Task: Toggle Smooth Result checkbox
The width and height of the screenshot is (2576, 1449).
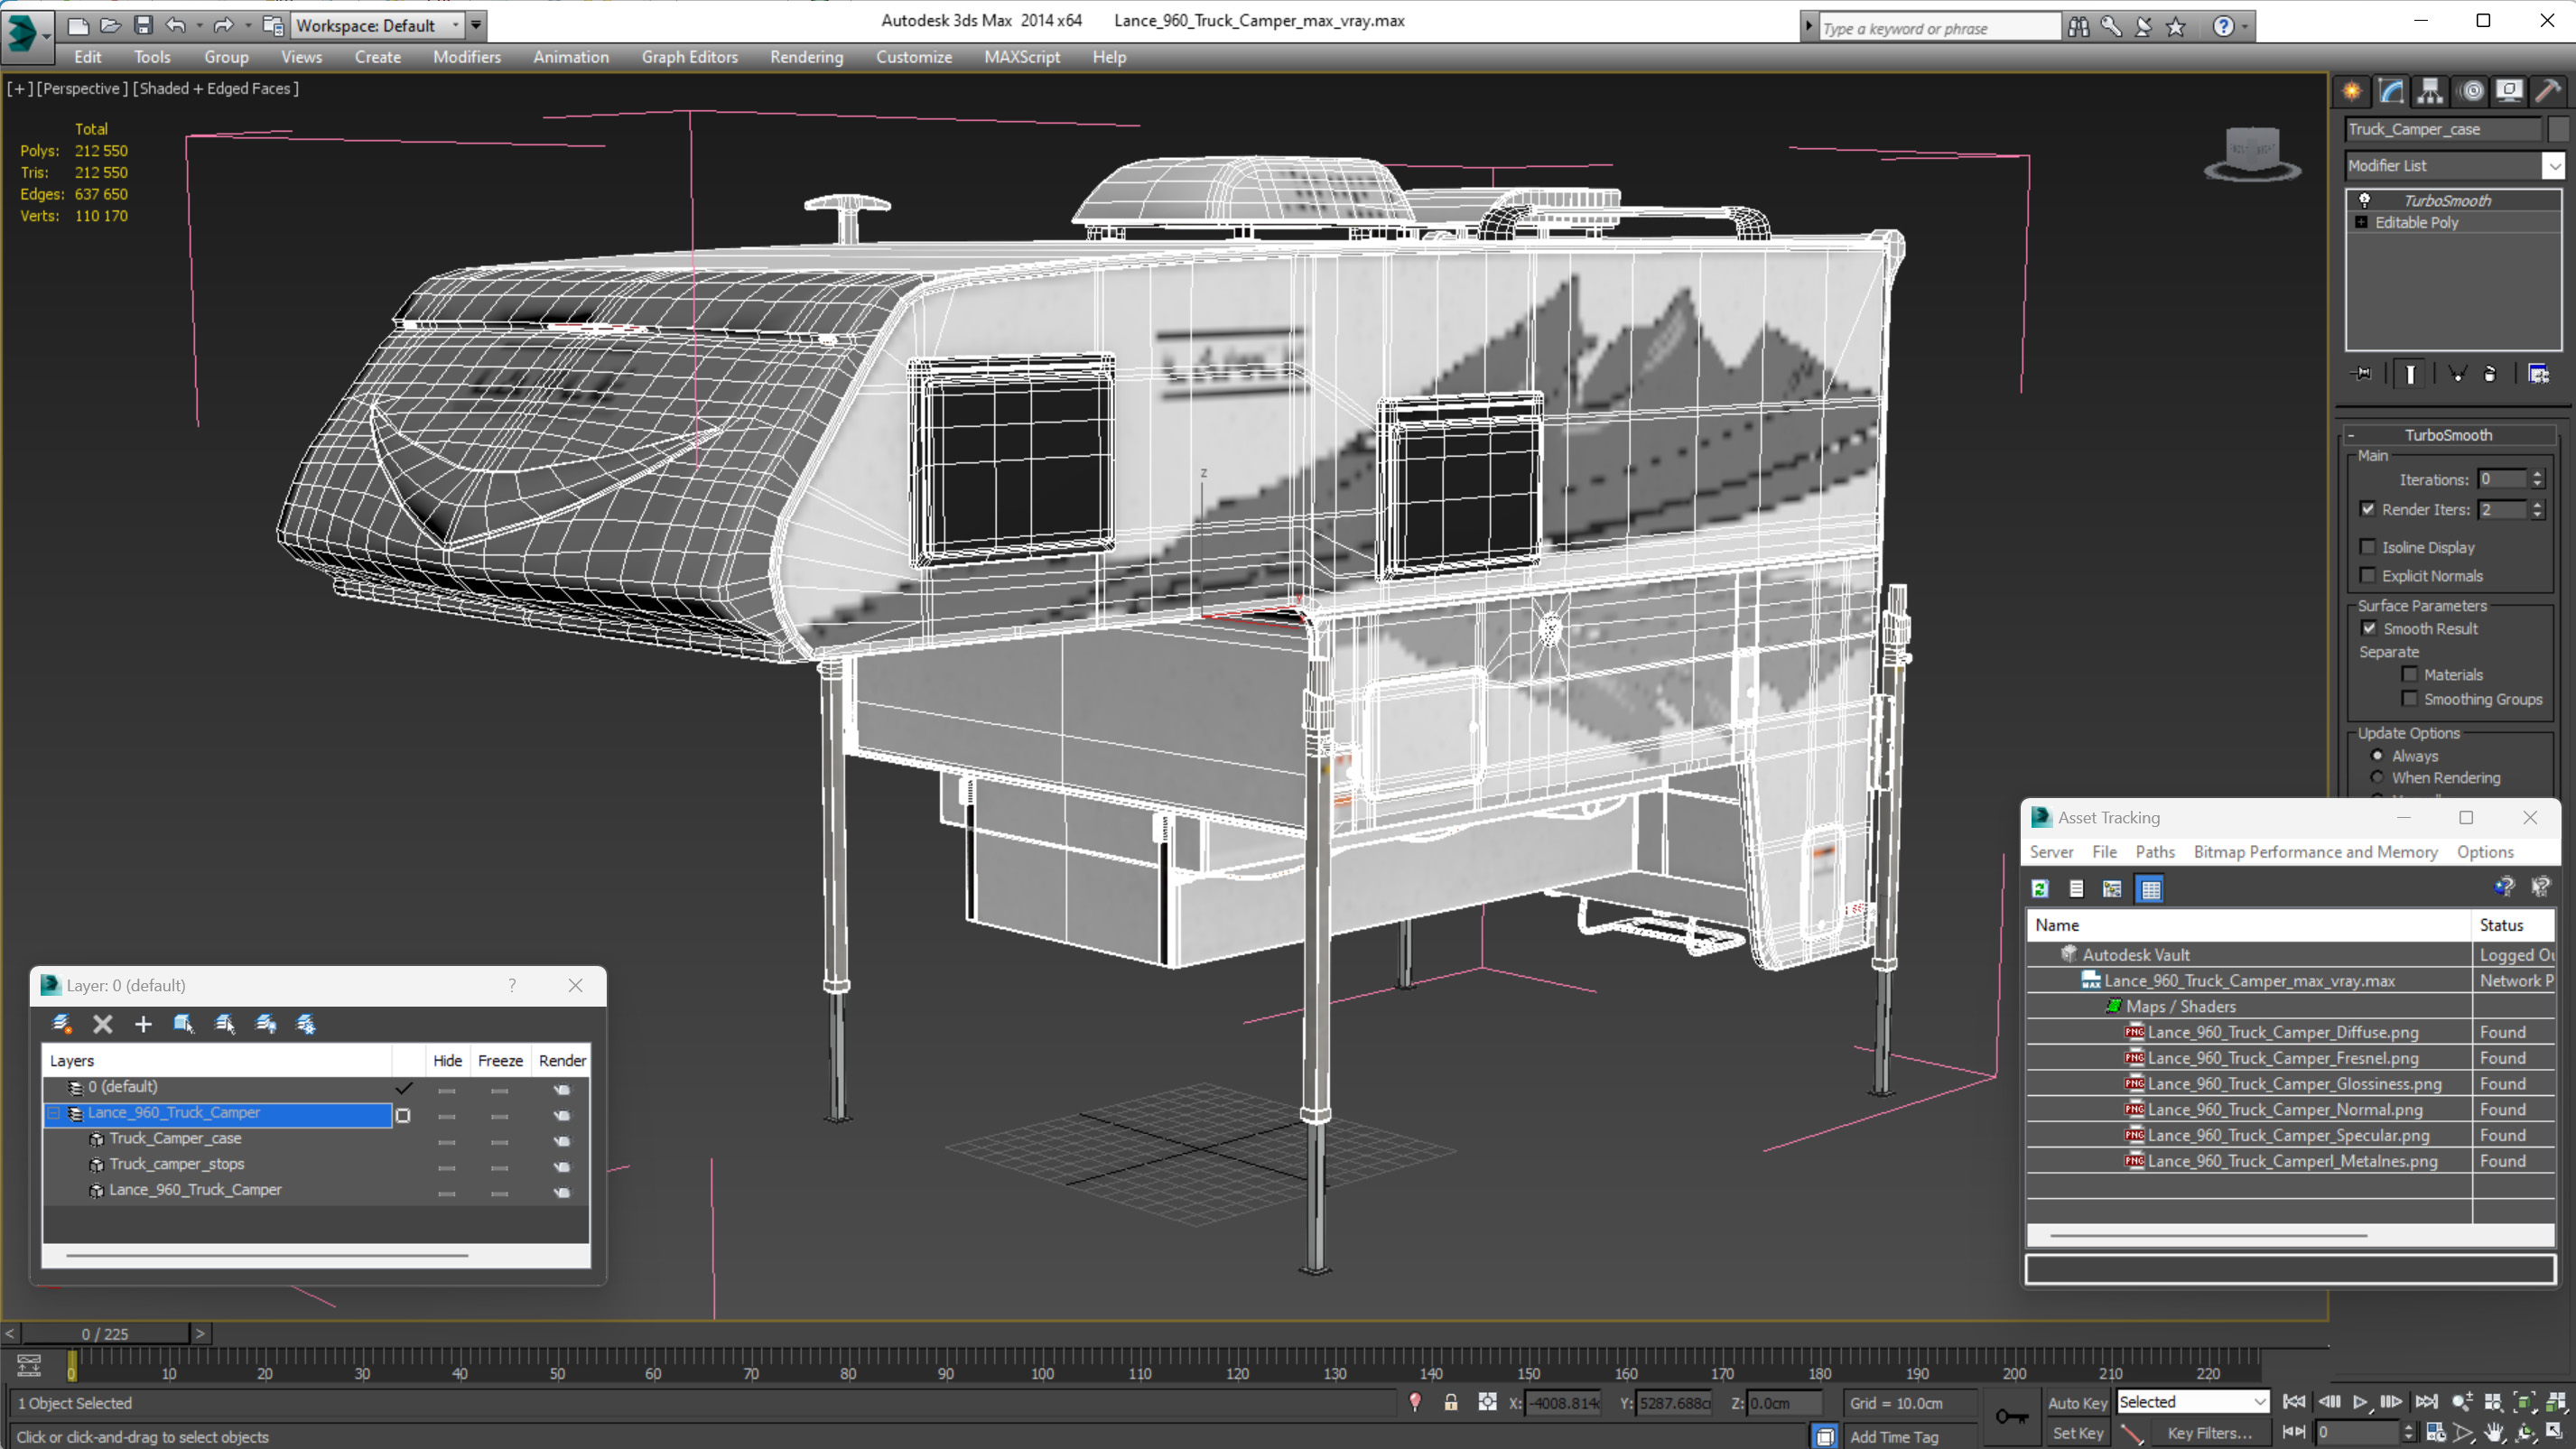Action: tap(2369, 628)
